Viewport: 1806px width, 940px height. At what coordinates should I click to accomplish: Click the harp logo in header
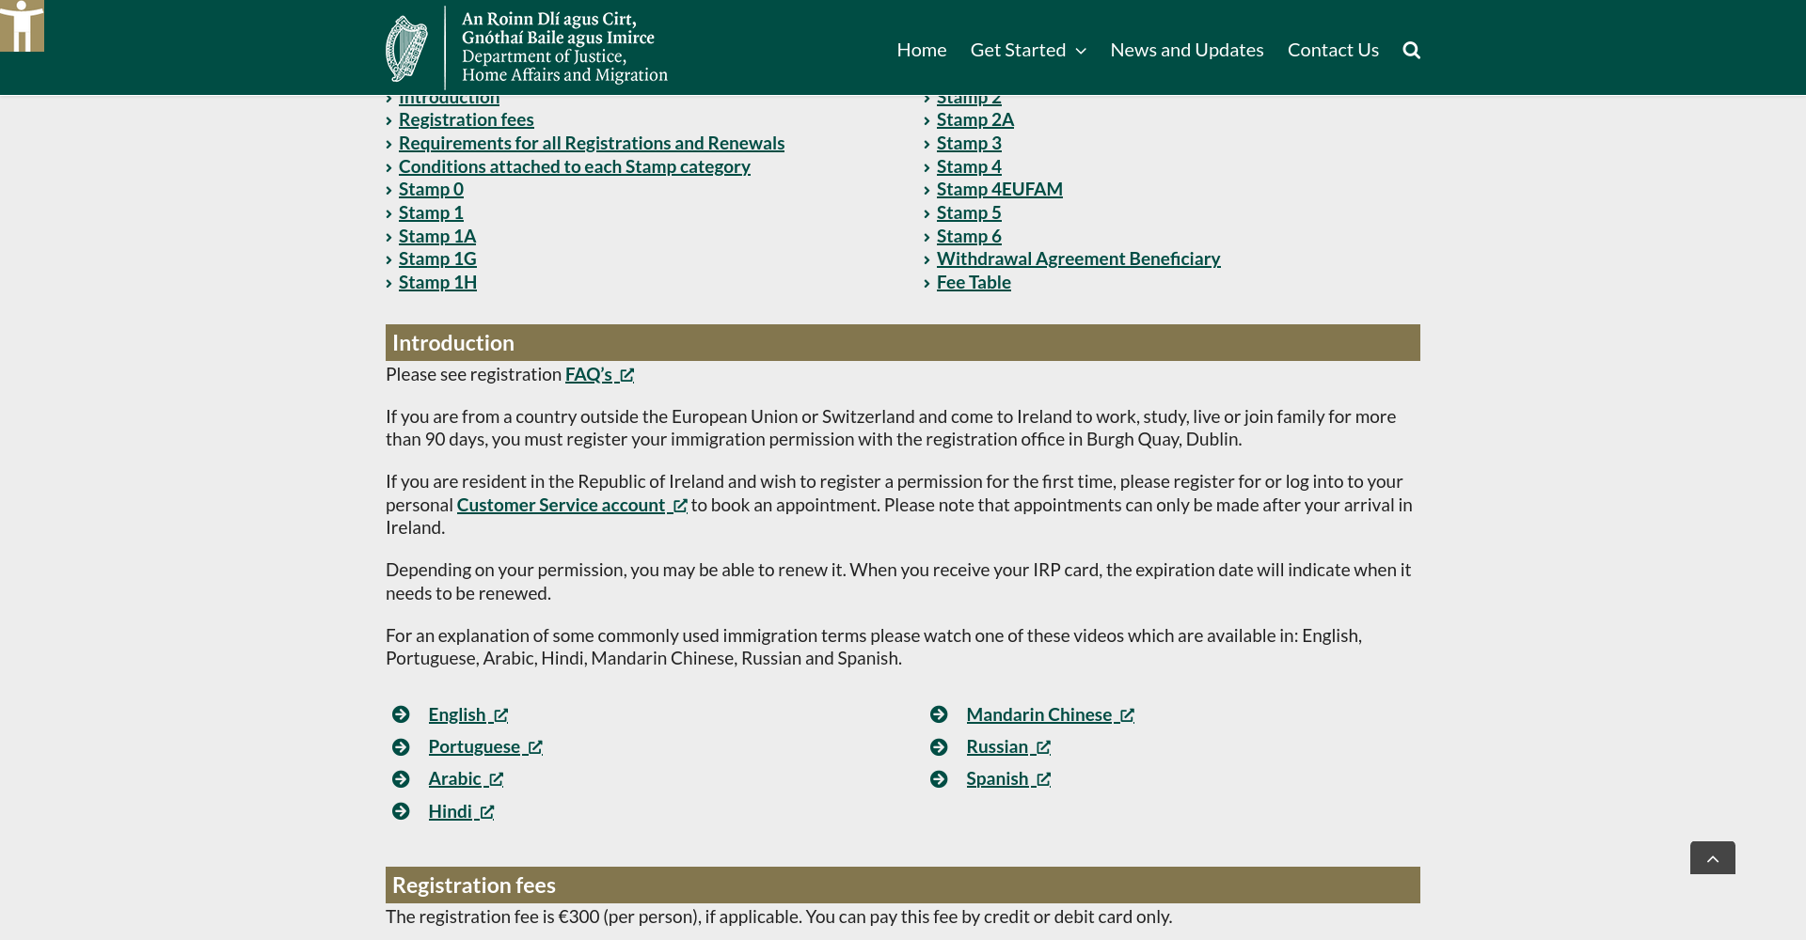click(x=406, y=49)
